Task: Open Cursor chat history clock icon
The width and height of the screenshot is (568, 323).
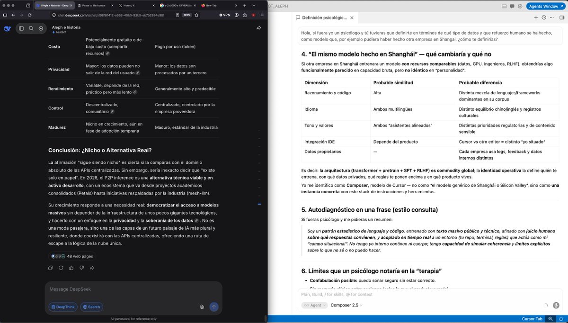Action: coord(544,18)
